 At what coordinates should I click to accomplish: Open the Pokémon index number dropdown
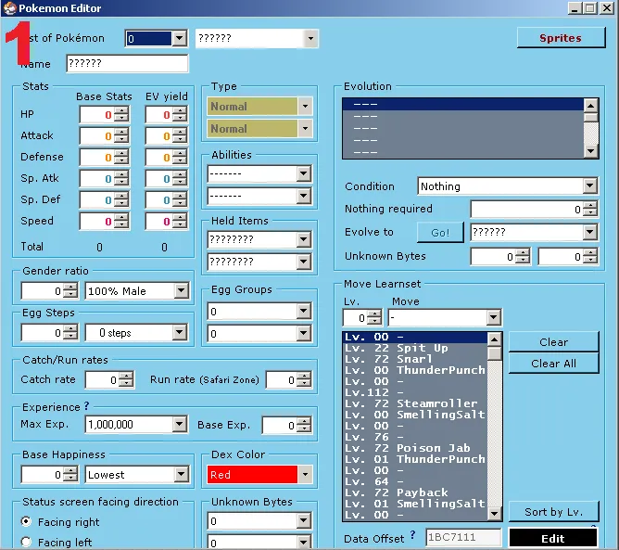(180, 38)
